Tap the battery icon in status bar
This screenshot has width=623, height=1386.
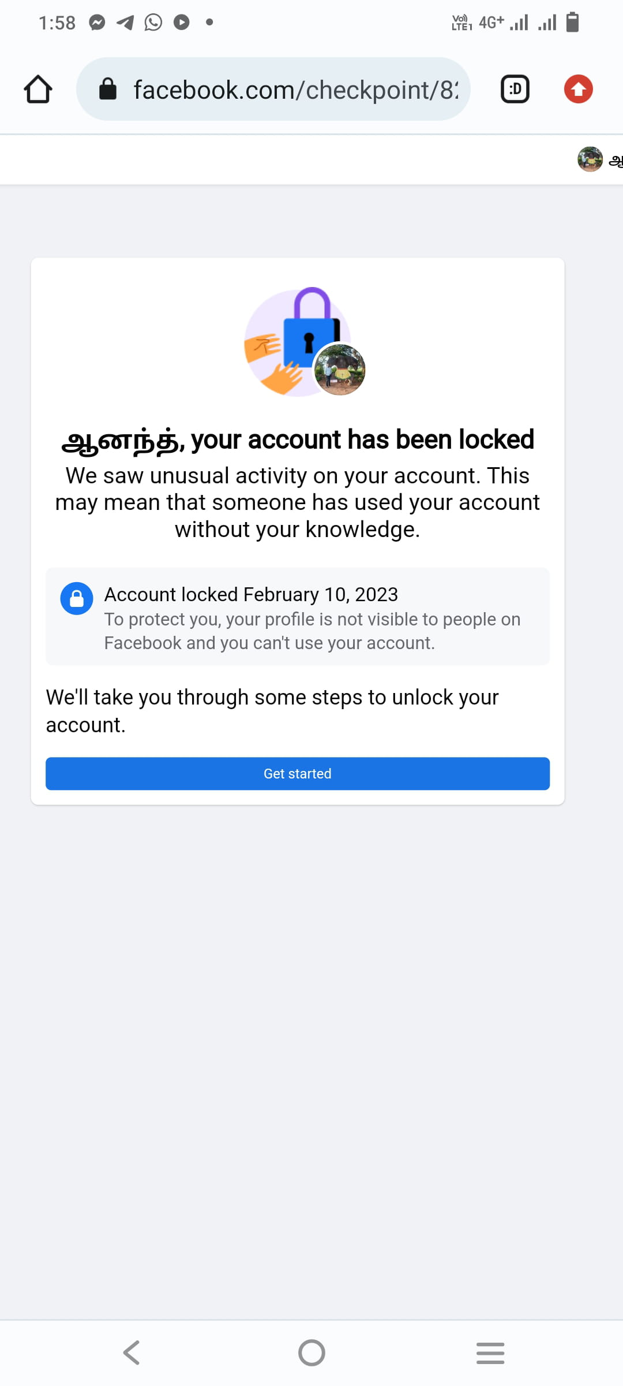(x=572, y=23)
